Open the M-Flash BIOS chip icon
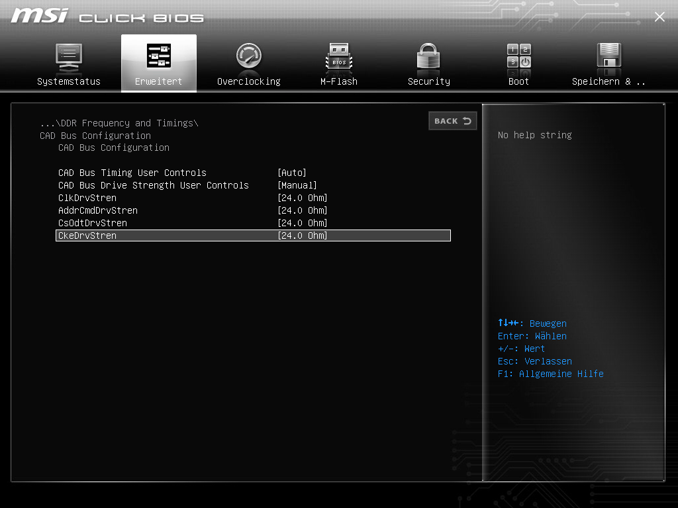Viewport: 678px width, 508px height. point(339,57)
